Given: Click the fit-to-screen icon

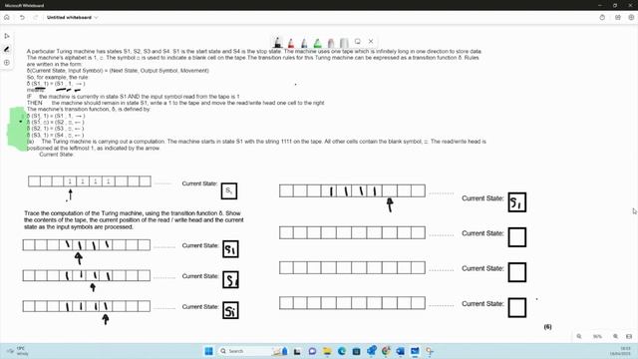Looking at the screenshot, I should (x=629, y=337).
